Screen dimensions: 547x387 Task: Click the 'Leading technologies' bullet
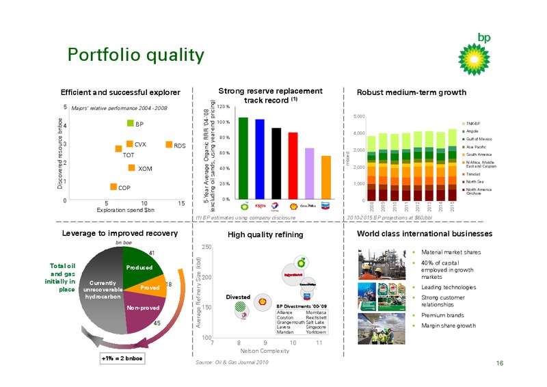point(449,287)
